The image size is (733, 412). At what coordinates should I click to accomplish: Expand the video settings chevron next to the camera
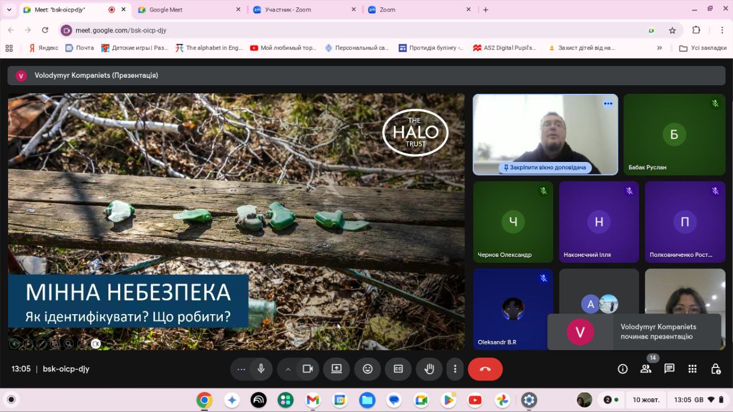point(288,369)
